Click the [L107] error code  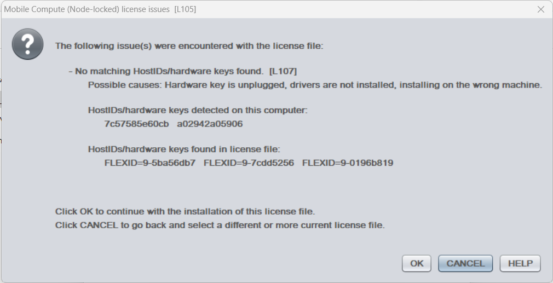(283, 71)
